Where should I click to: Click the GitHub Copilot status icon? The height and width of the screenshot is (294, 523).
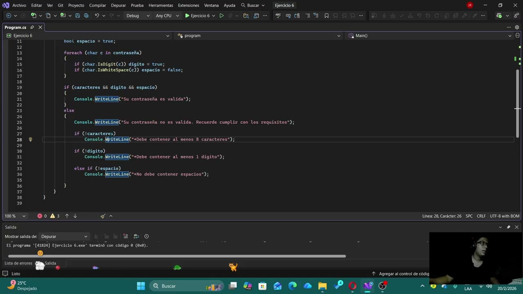pos(499,16)
